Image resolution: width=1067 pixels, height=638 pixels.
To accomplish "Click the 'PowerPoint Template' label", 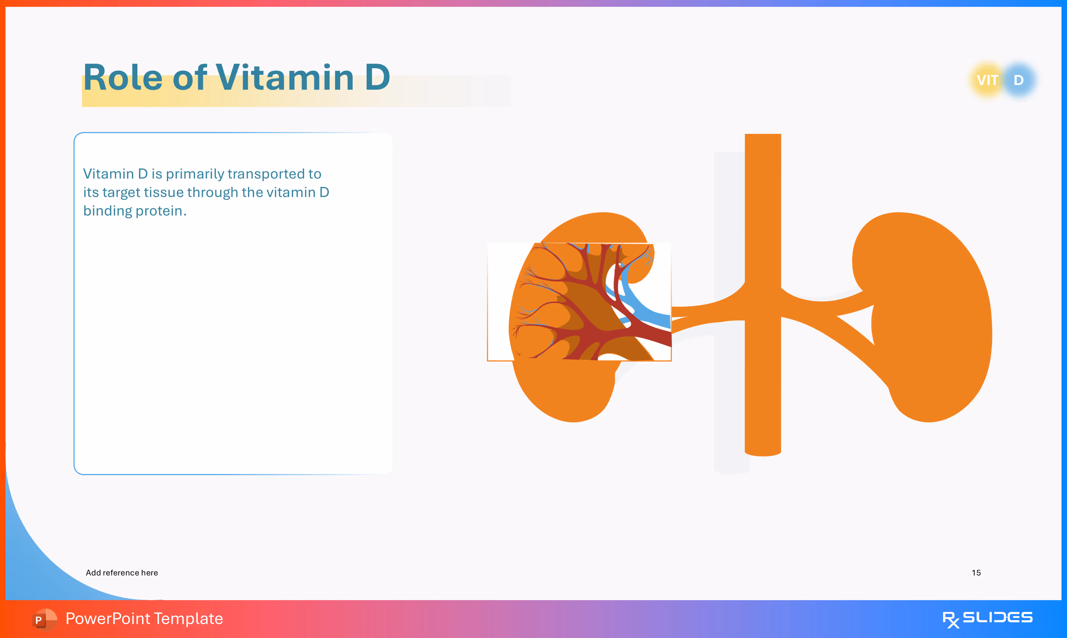I will coord(144,619).
